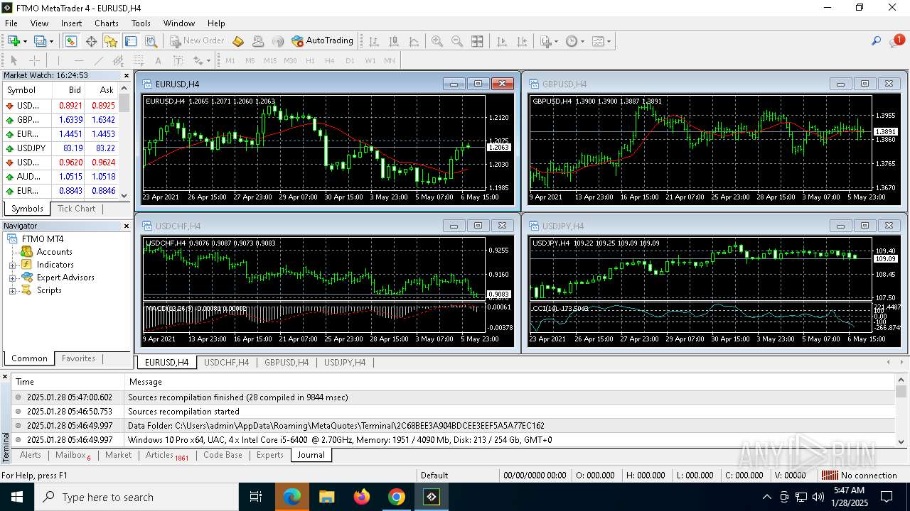Screen dimensions: 910x511
Task: Select the Cursor arrow tool
Action: coord(14,60)
